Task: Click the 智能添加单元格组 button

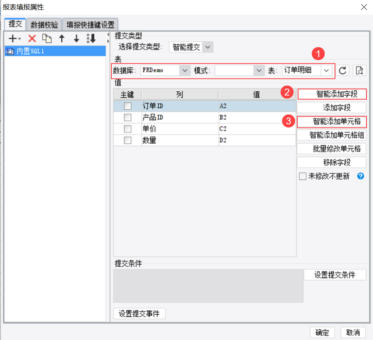Action: (x=332, y=135)
